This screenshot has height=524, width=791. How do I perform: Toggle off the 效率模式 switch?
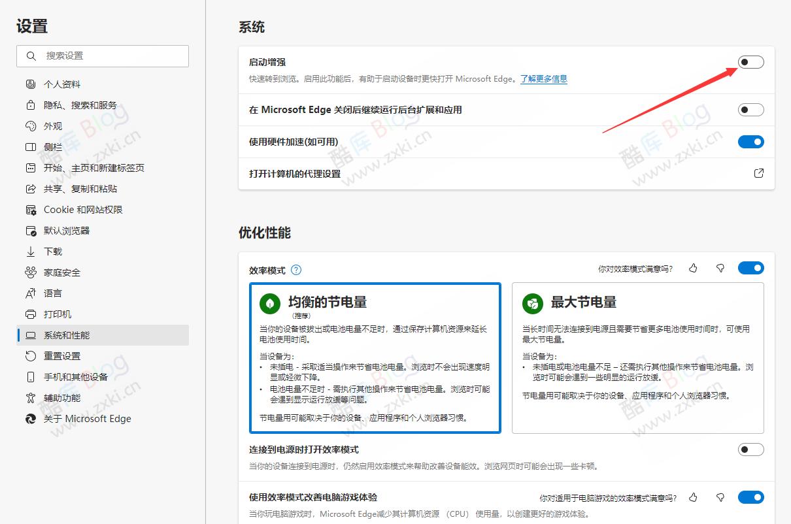point(750,267)
